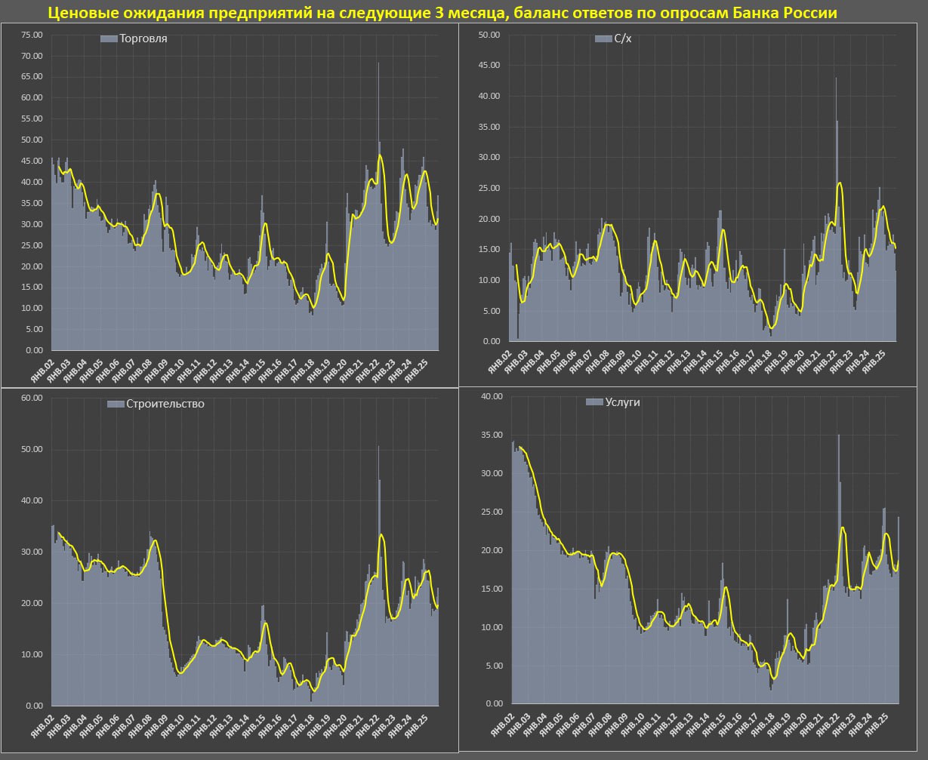The width and height of the screenshot is (928, 760).
Task: Select the Торговля legend label
Action: 143,39
